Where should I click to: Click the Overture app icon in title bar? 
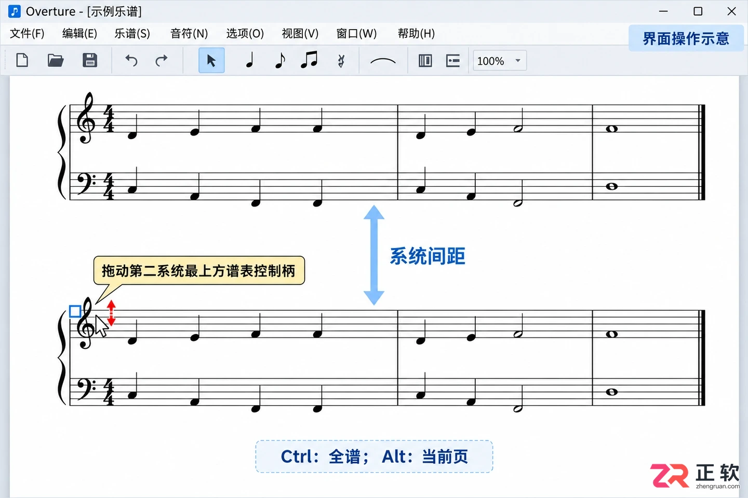15,11
